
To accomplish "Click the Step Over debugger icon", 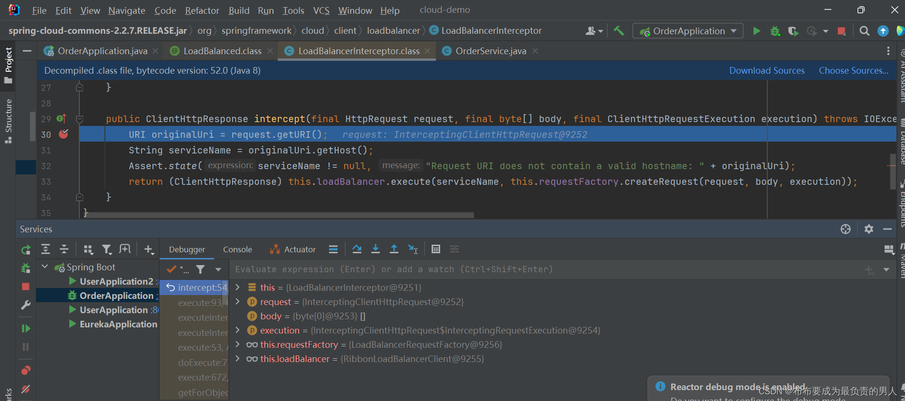I will [357, 249].
